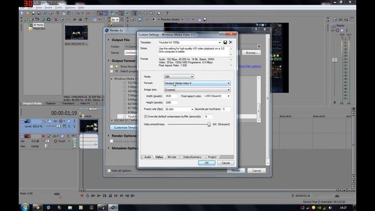Click the Play button in the transport bar
The width and height of the screenshot is (375, 211).
[99, 196]
